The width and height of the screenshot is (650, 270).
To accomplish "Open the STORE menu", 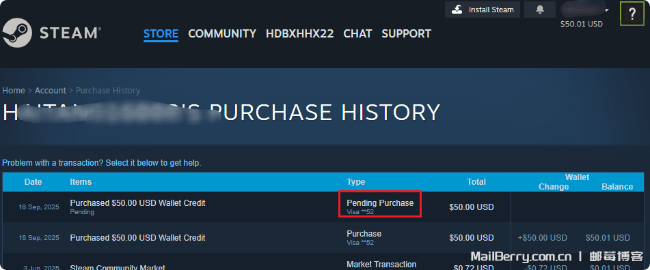I will click(x=161, y=33).
